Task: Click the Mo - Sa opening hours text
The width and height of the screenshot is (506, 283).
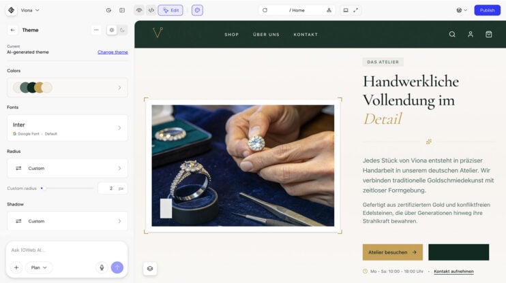Action: coord(397,271)
